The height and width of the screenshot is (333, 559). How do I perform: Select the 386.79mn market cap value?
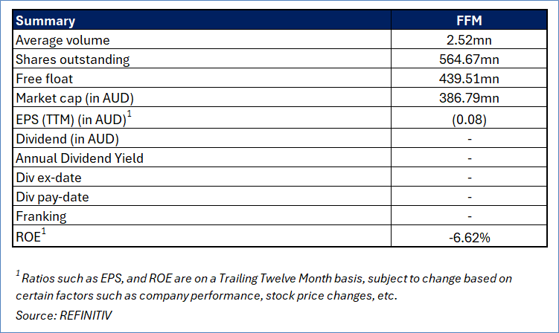(x=469, y=98)
